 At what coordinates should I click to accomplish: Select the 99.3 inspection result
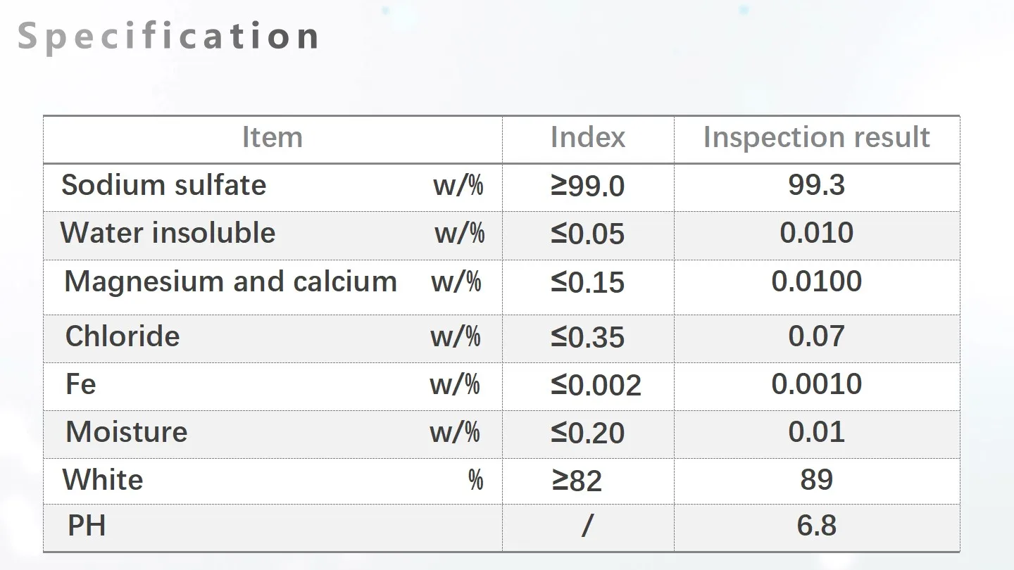[x=816, y=185]
